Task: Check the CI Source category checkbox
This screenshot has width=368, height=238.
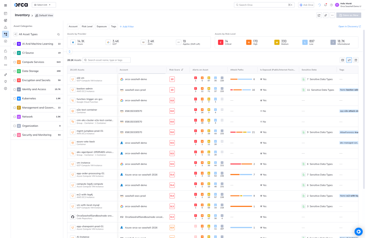Action: (14, 53)
